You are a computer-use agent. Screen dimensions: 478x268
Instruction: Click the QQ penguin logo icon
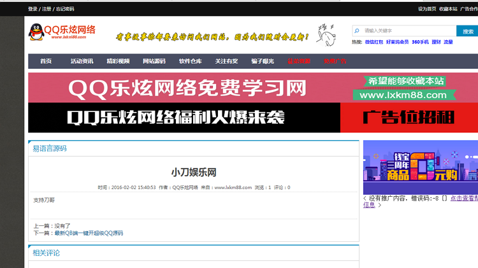[36, 32]
